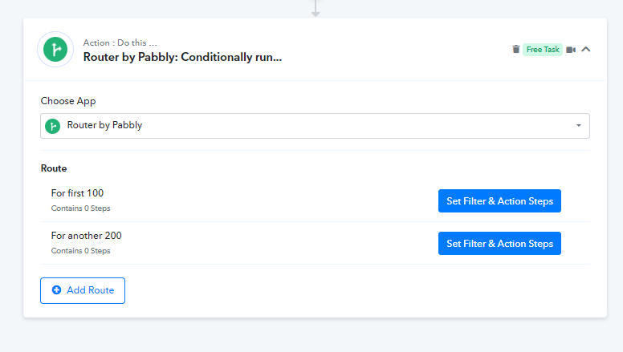The height and width of the screenshot is (352, 623).
Task: Click small Router icon inside Choose App field
Action: point(52,126)
